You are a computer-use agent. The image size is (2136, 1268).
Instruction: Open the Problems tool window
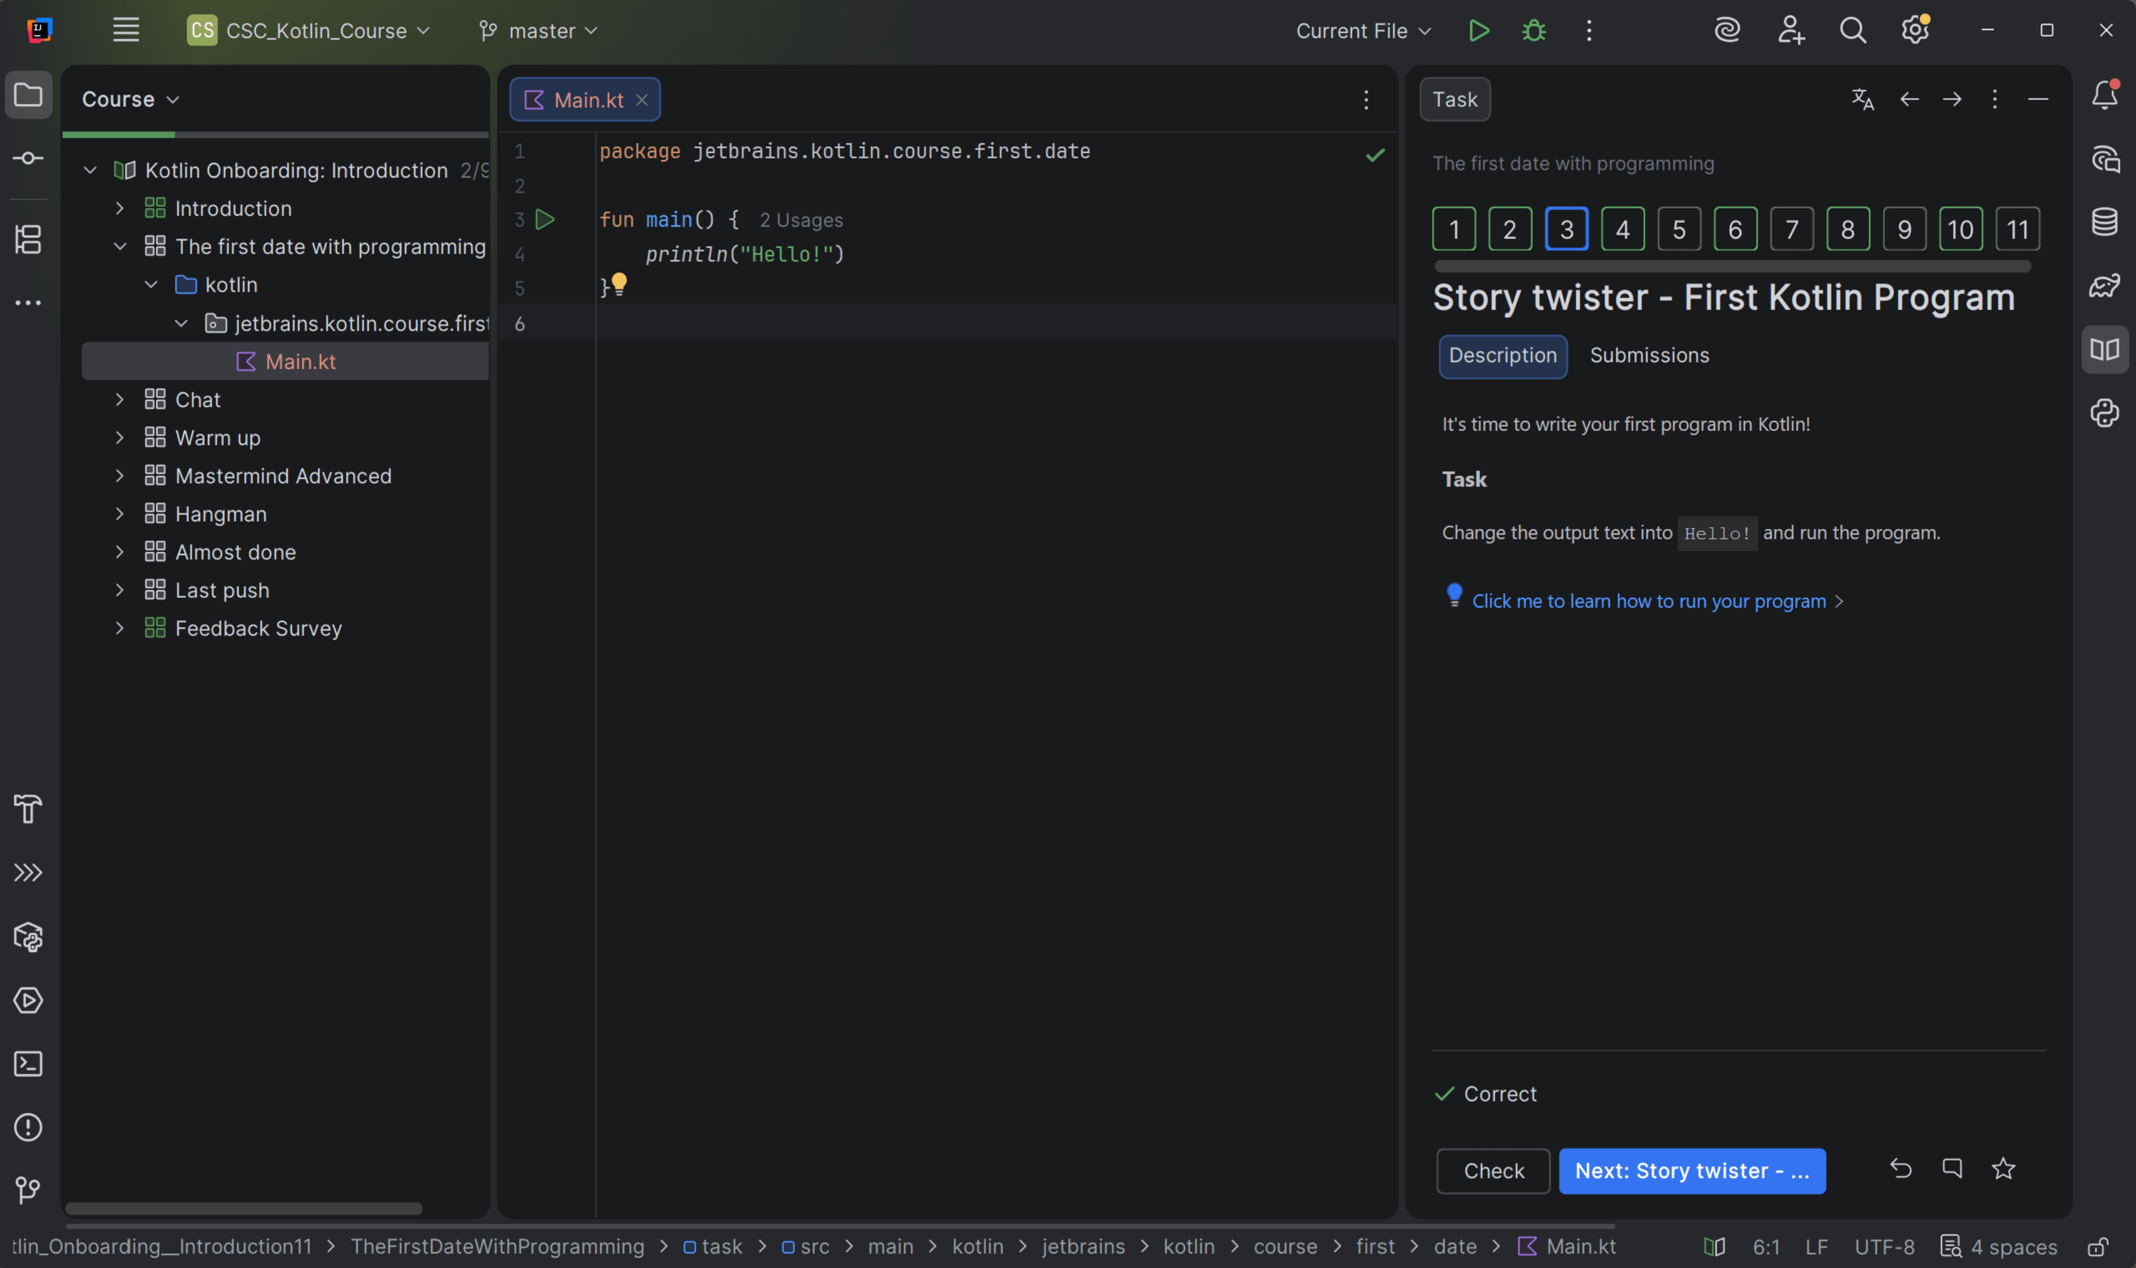28,1128
